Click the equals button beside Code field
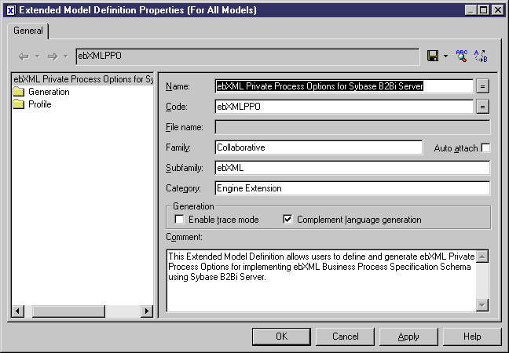The width and height of the screenshot is (509, 353). coord(483,107)
